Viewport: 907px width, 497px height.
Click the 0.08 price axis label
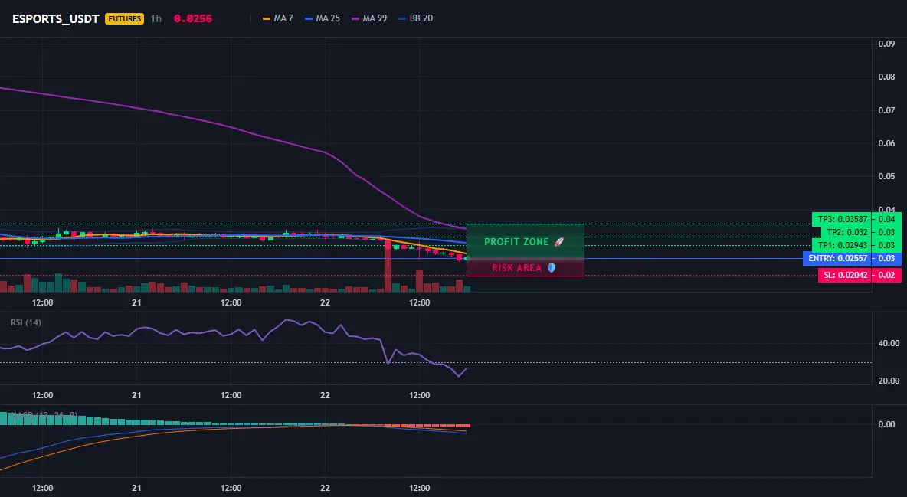[x=886, y=77]
